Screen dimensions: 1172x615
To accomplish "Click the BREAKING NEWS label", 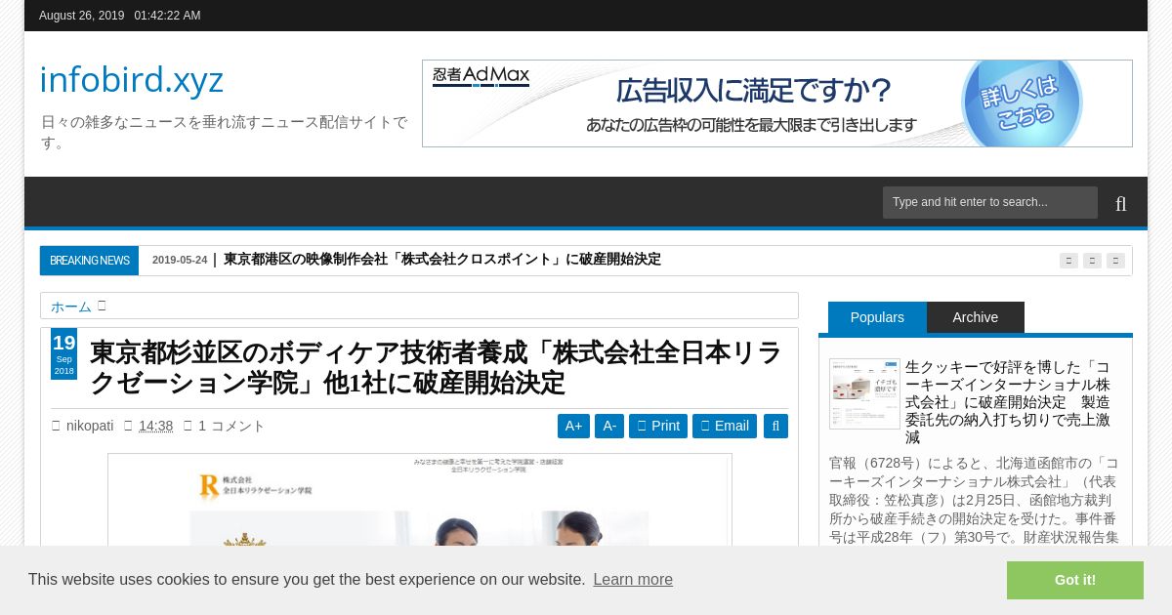I will click(89, 261).
